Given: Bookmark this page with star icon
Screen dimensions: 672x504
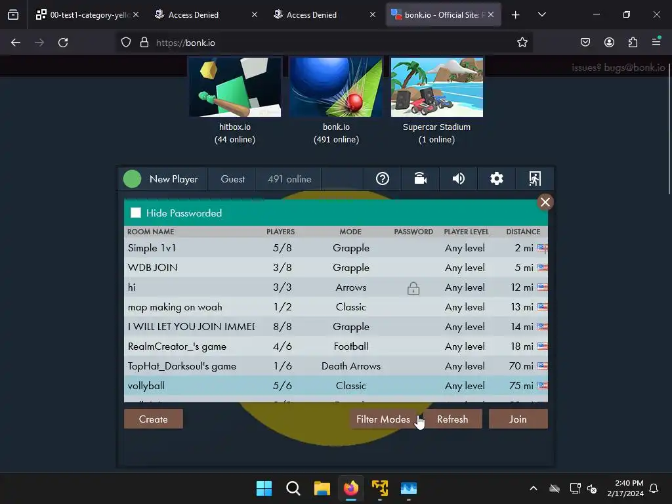Looking at the screenshot, I should click(x=522, y=43).
